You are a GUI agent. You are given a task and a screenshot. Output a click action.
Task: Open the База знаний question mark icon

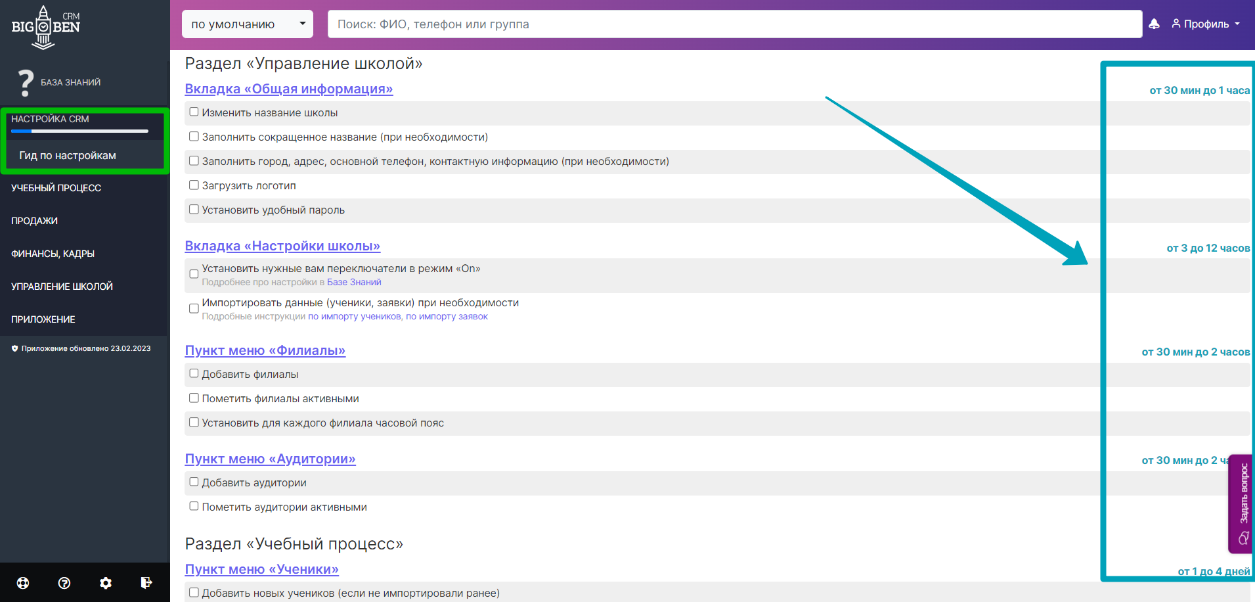pos(26,83)
